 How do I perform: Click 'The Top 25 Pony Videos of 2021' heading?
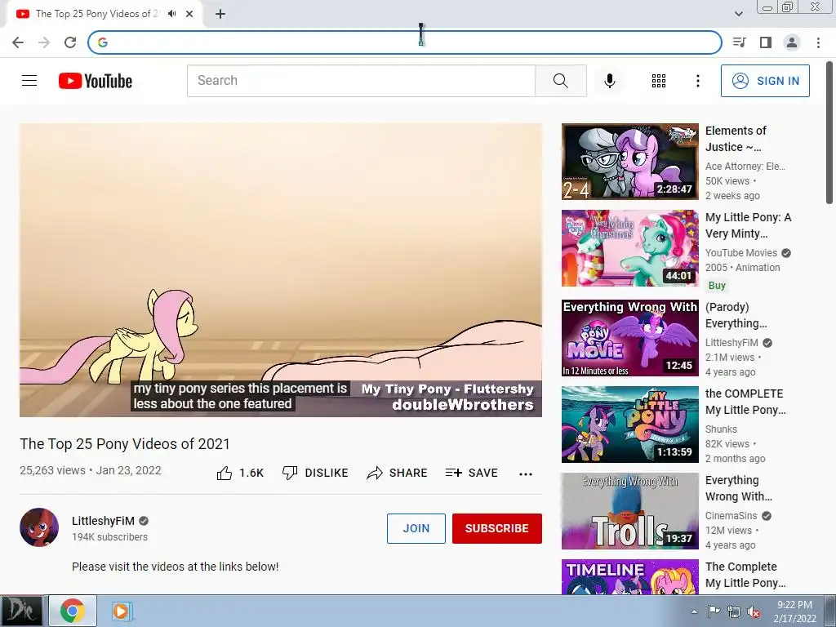tap(125, 444)
